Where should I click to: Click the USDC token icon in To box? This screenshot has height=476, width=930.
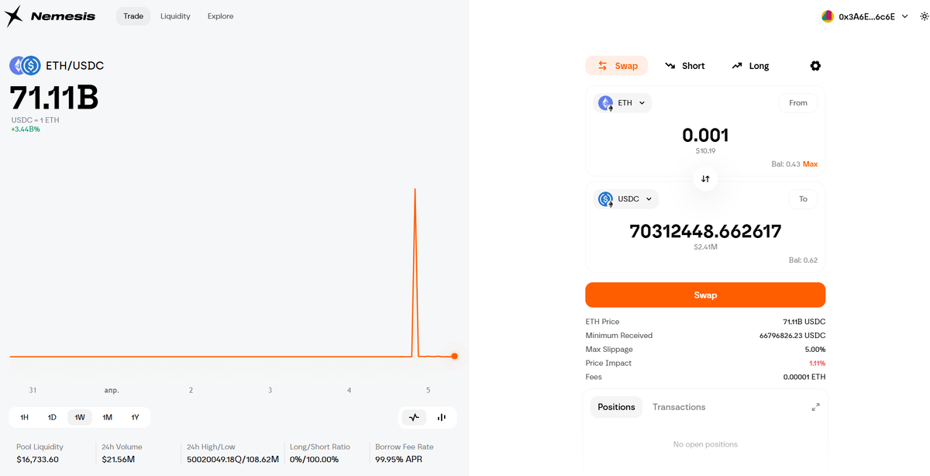click(x=606, y=199)
